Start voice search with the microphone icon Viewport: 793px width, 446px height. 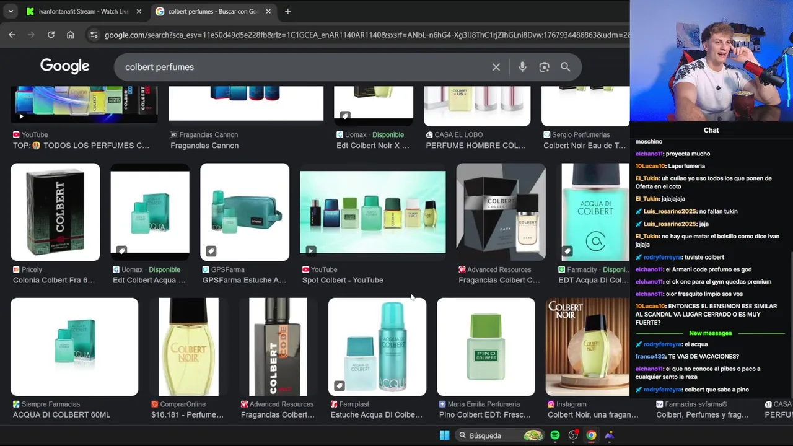coord(522,67)
